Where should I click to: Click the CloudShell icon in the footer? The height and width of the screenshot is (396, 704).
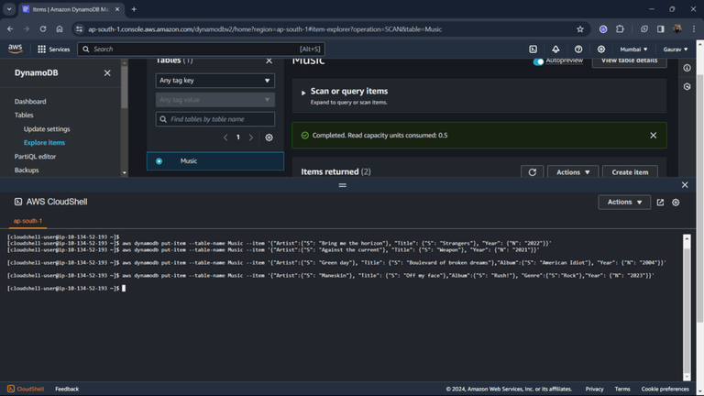(26, 389)
